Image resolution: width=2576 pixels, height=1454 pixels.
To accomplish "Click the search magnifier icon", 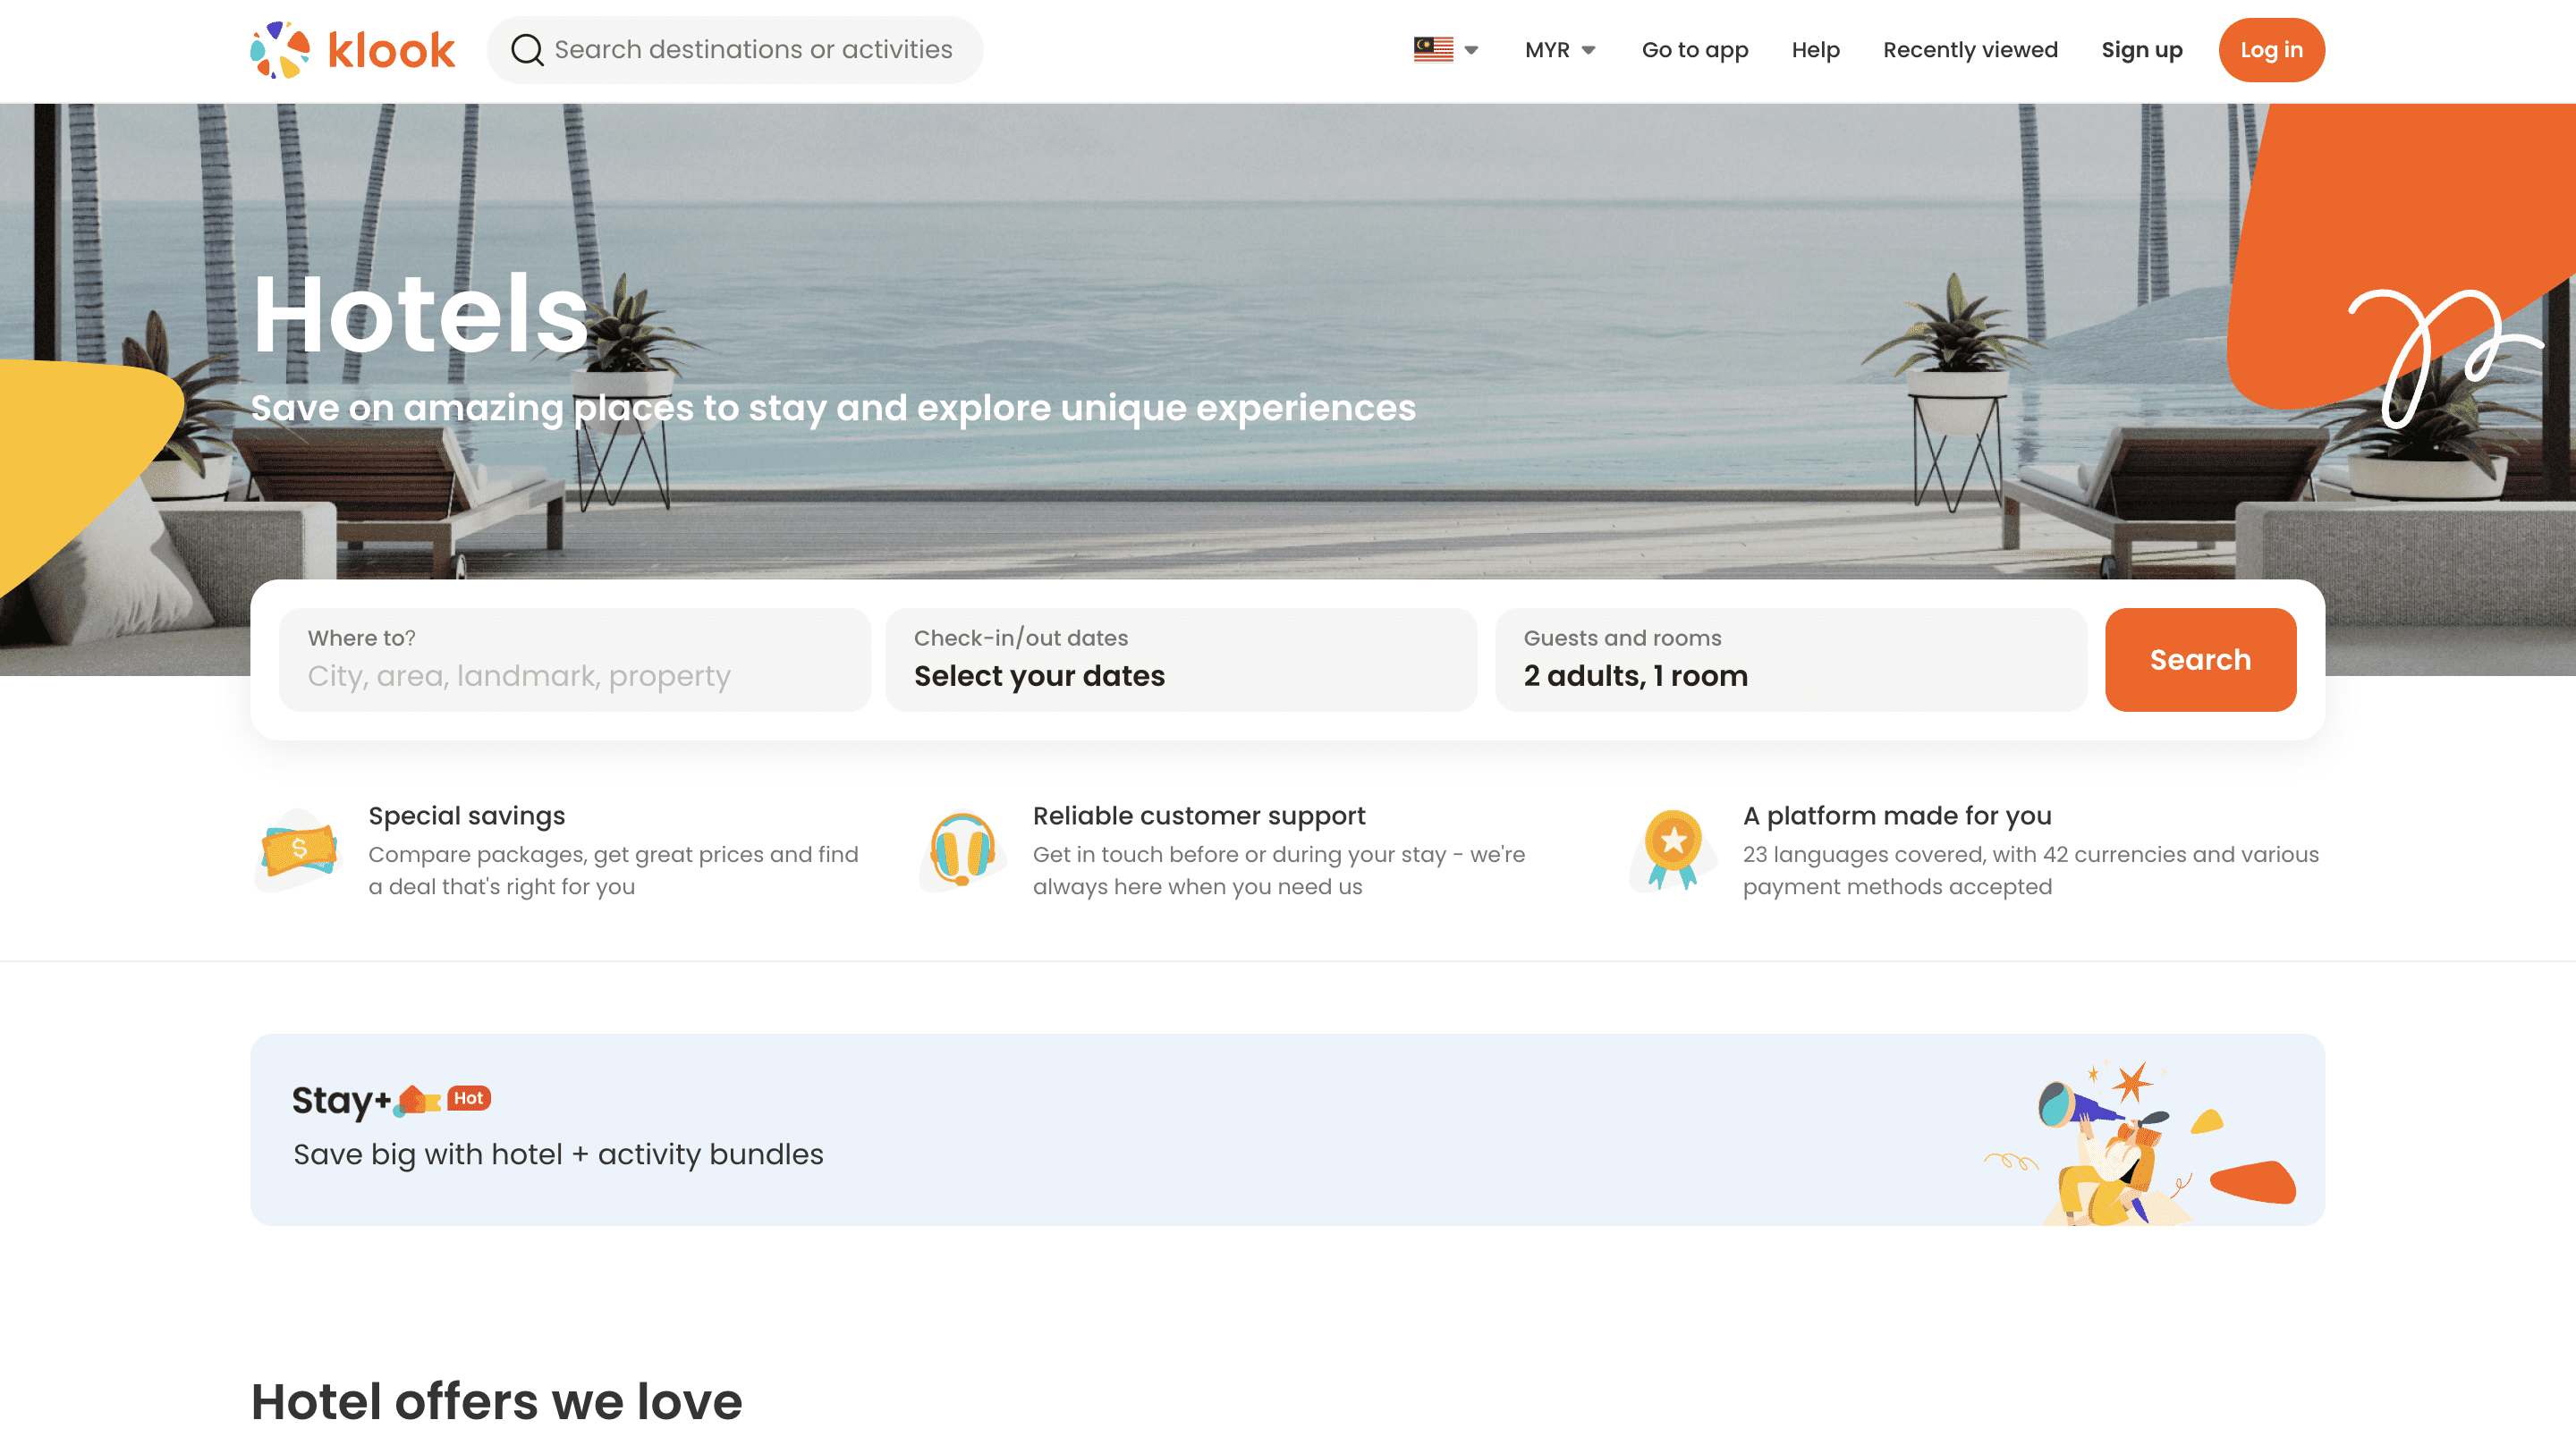I will [x=525, y=49].
